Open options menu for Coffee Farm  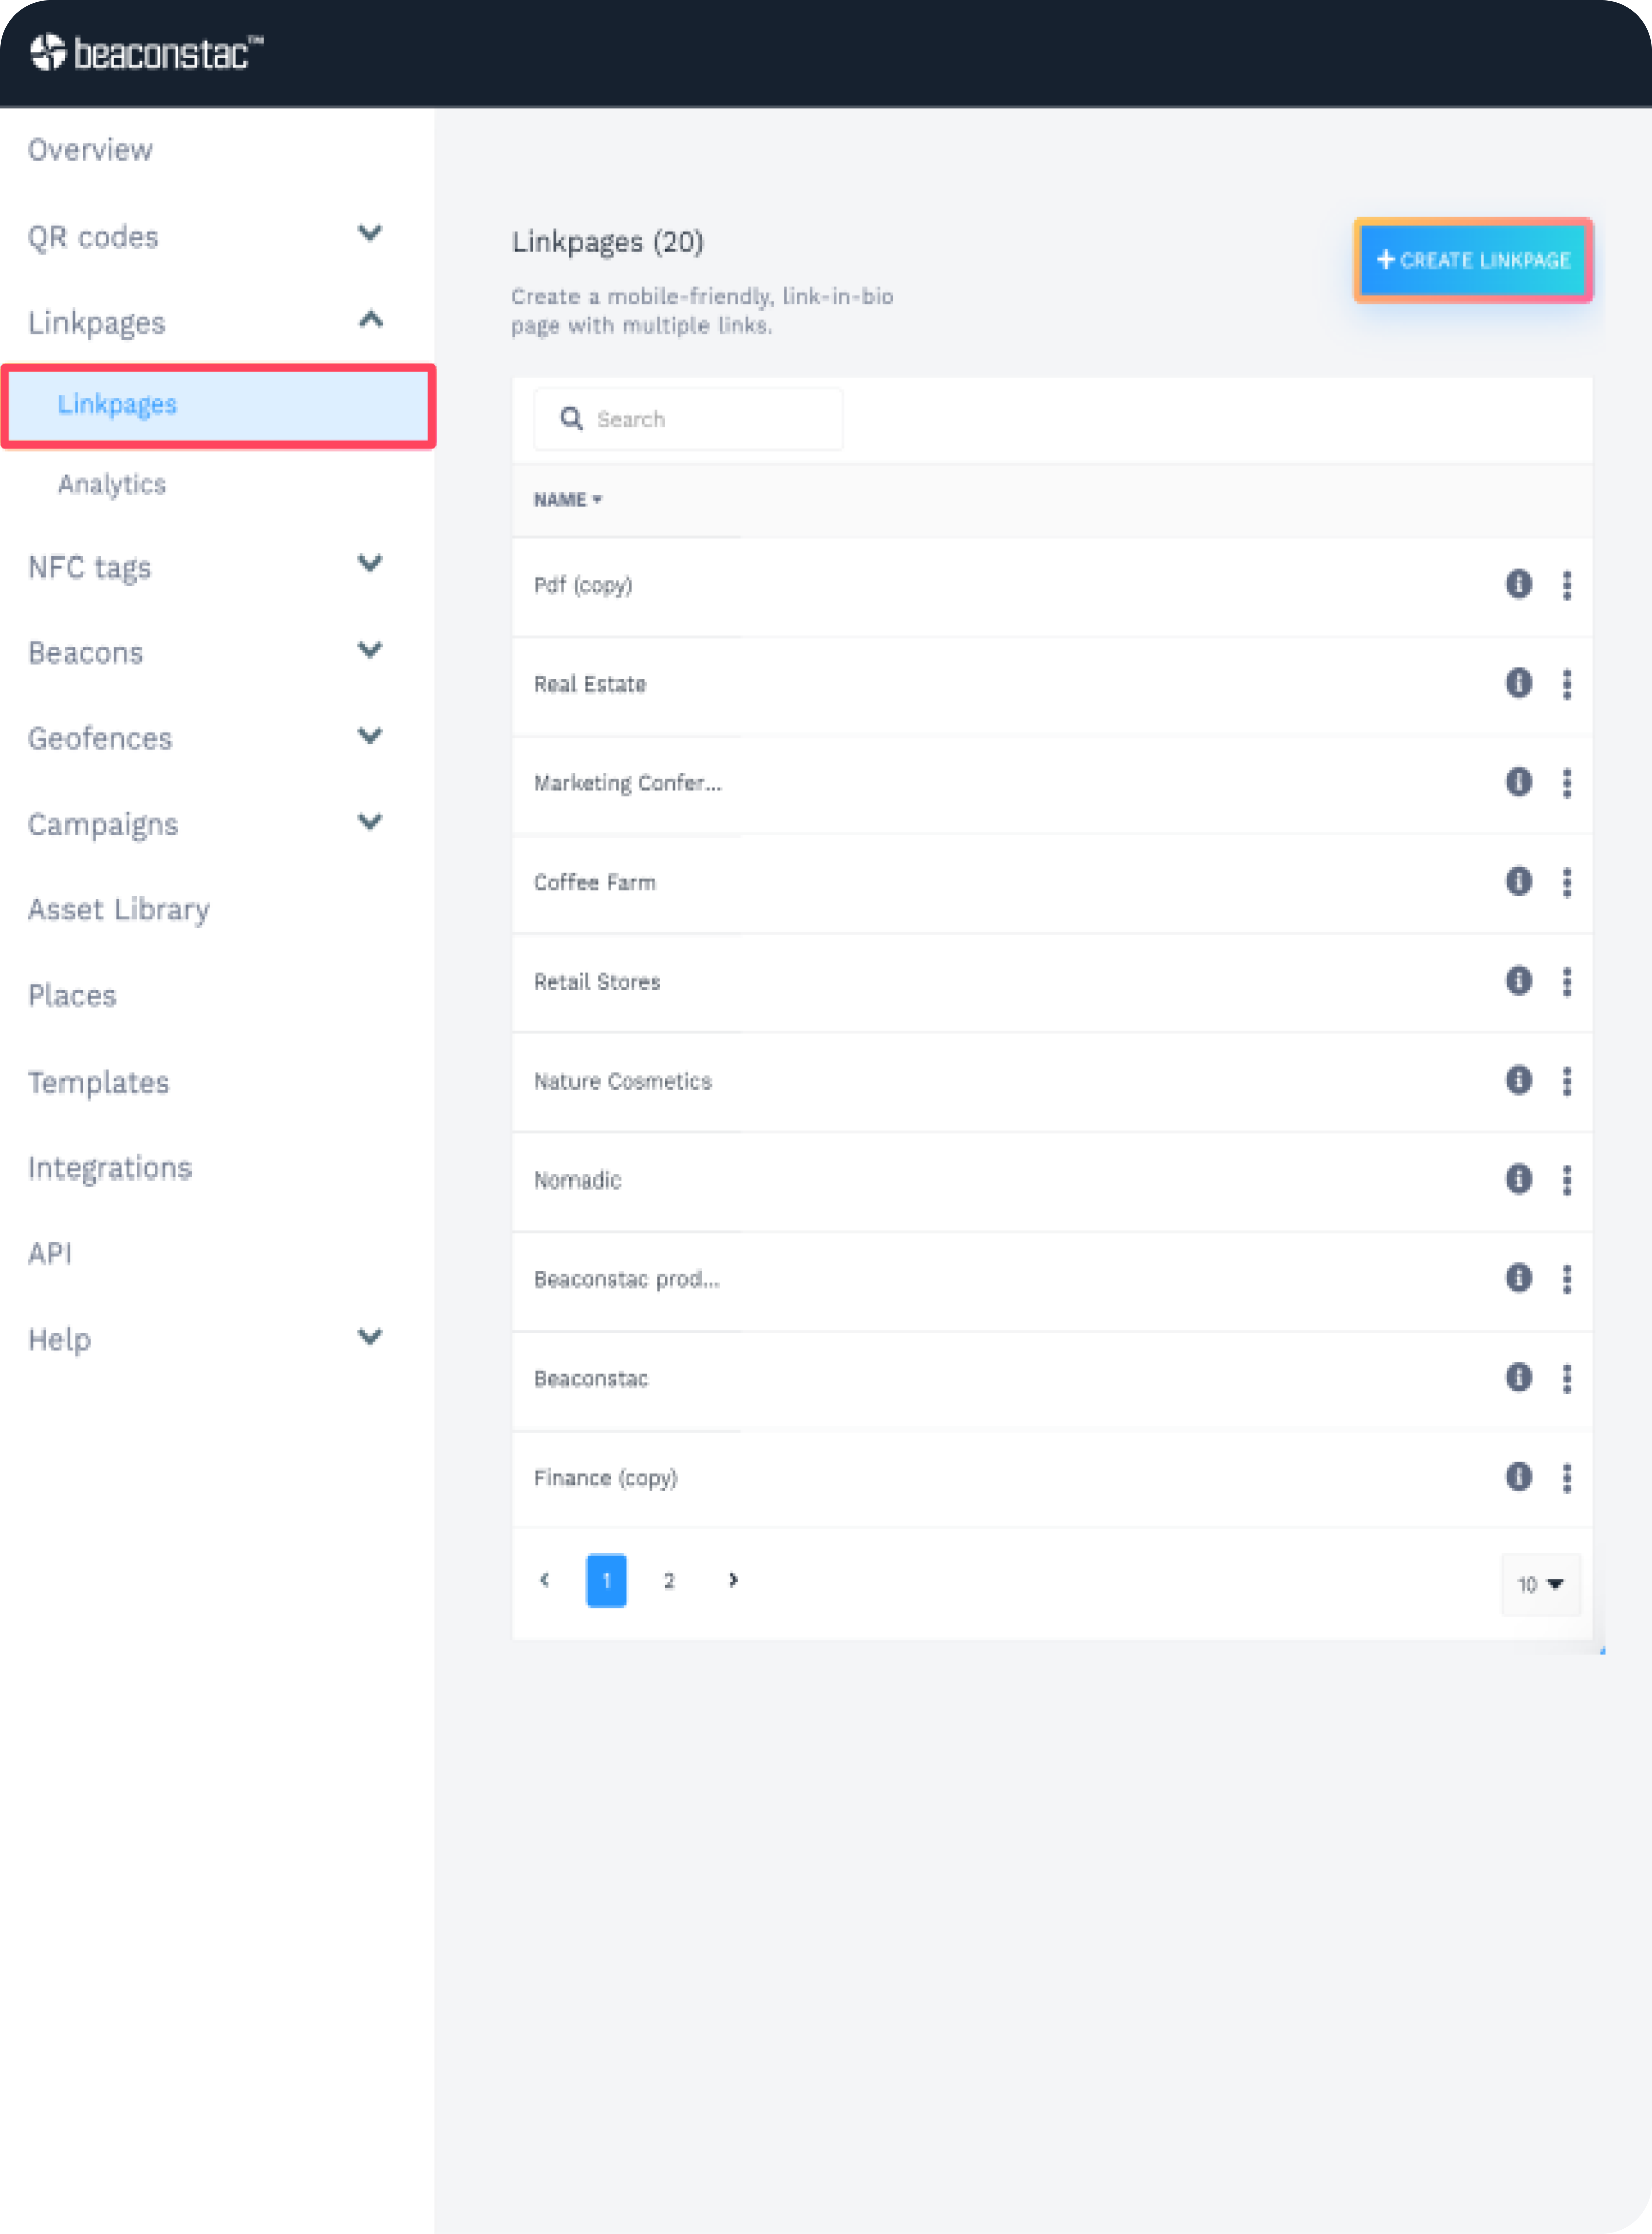1567,882
